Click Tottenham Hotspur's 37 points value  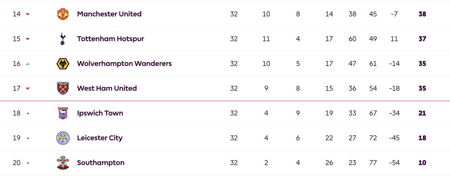click(422, 39)
